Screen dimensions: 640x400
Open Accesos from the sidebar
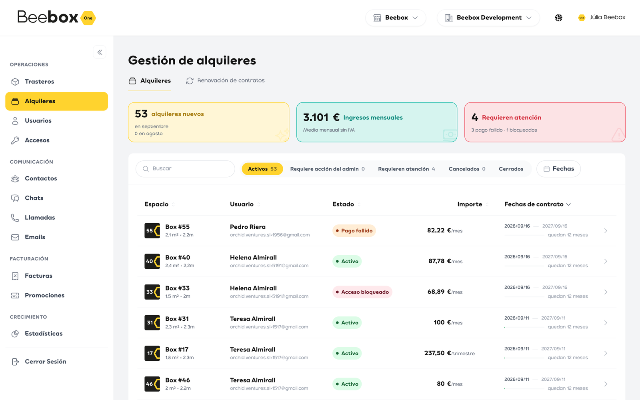click(x=56, y=140)
